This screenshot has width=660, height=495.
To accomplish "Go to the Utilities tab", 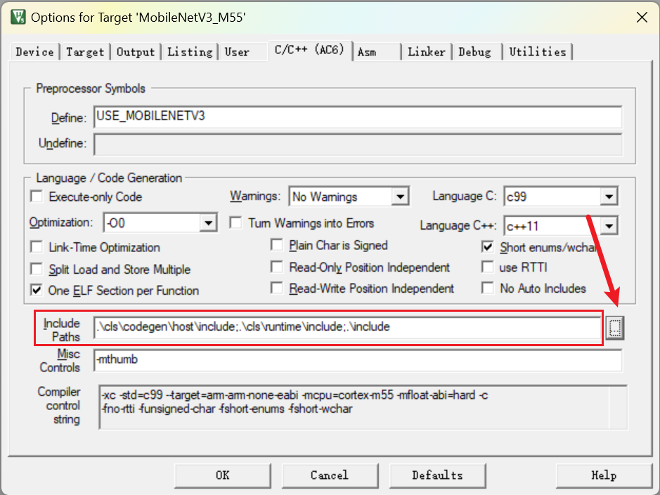I will [538, 52].
